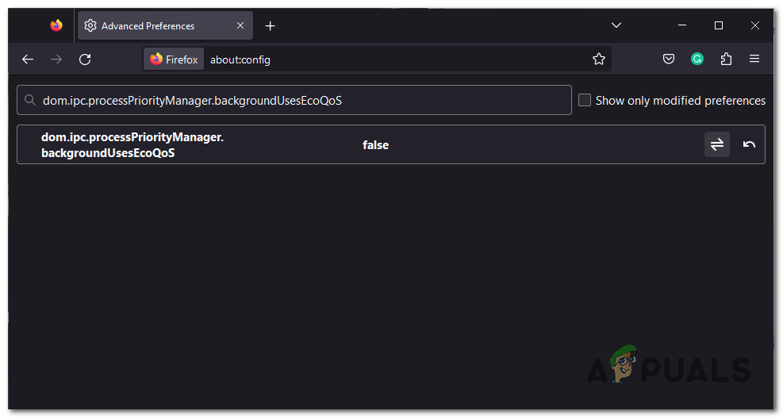Screen dimensions: 783x418
Task: Open Firefox View pinned icon
Action: (56, 25)
